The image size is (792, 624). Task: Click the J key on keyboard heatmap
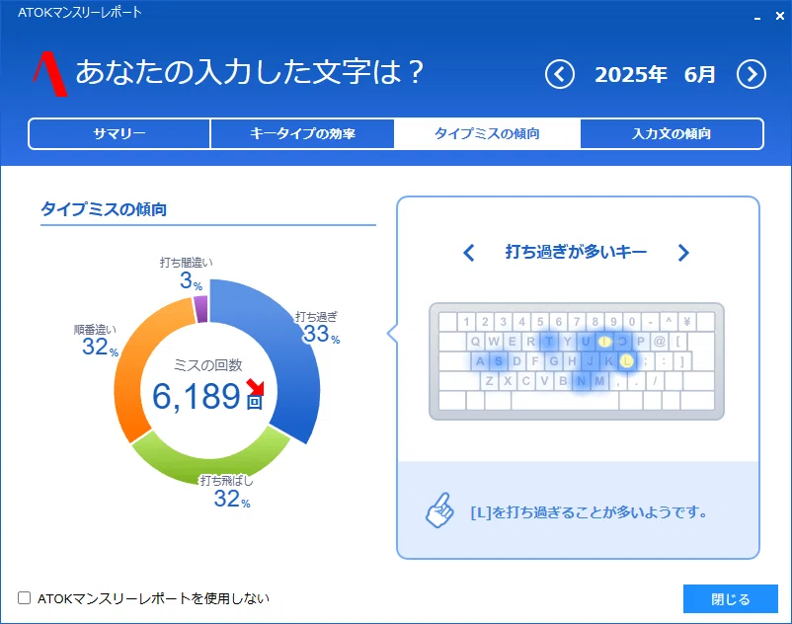pyautogui.click(x=590, y=361)
